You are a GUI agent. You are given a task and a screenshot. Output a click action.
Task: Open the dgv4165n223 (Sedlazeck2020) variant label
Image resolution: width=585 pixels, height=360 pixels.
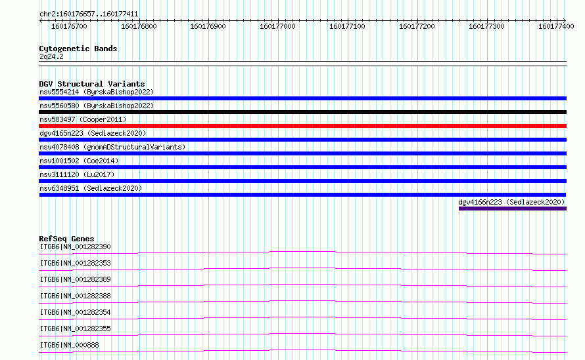click(x=93, y=133)
